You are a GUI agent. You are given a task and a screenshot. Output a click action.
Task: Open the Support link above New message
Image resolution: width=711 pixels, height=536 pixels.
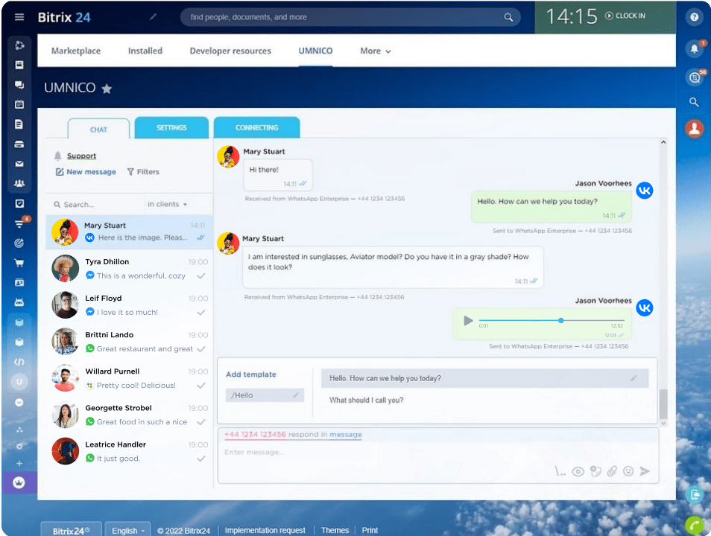[x=80, y=156]
